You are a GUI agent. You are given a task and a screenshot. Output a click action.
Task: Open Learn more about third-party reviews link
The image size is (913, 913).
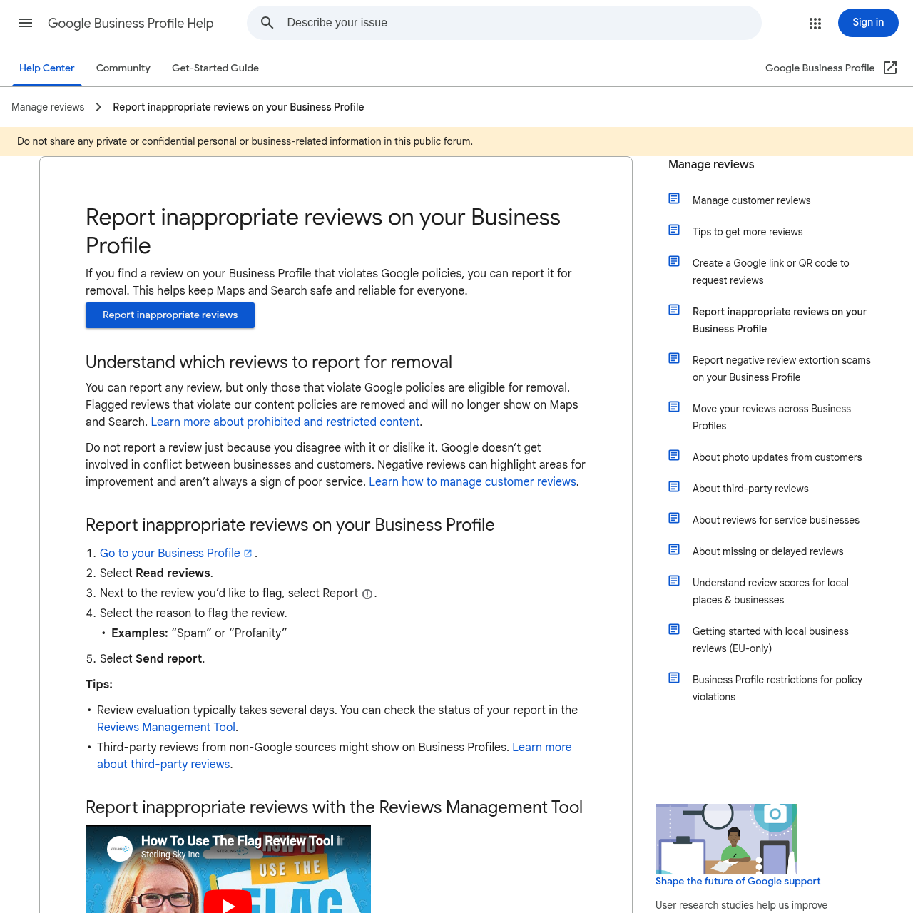coord(542,747)
